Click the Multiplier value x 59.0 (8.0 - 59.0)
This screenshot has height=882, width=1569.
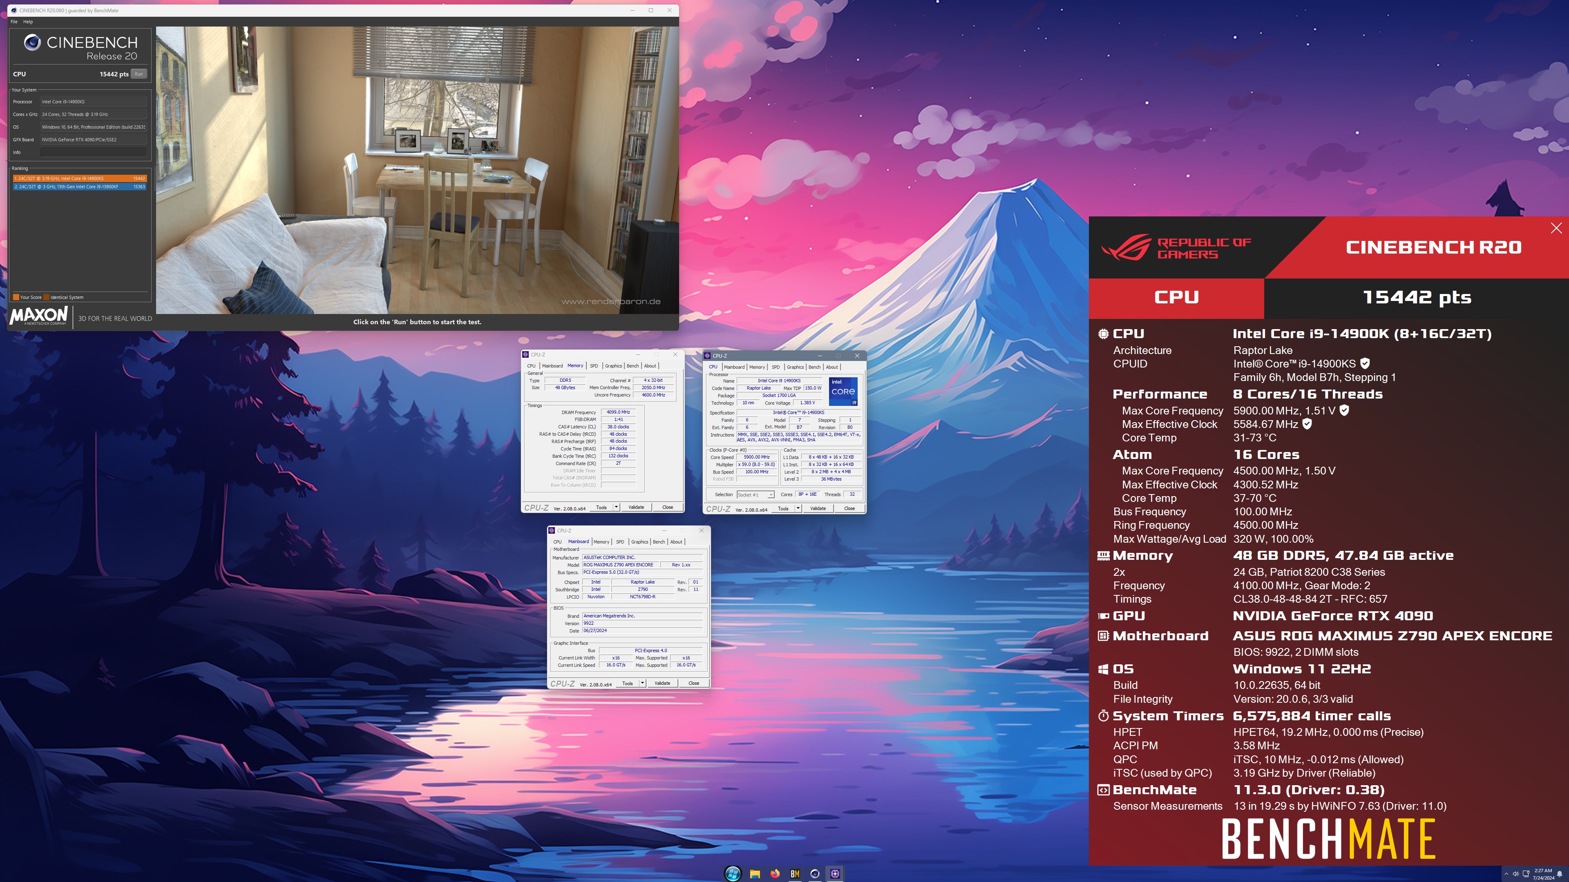click(x=756, y=464)
